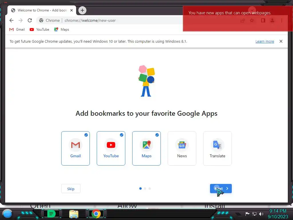Follow the Learn more link

click(x=265, y=41)
